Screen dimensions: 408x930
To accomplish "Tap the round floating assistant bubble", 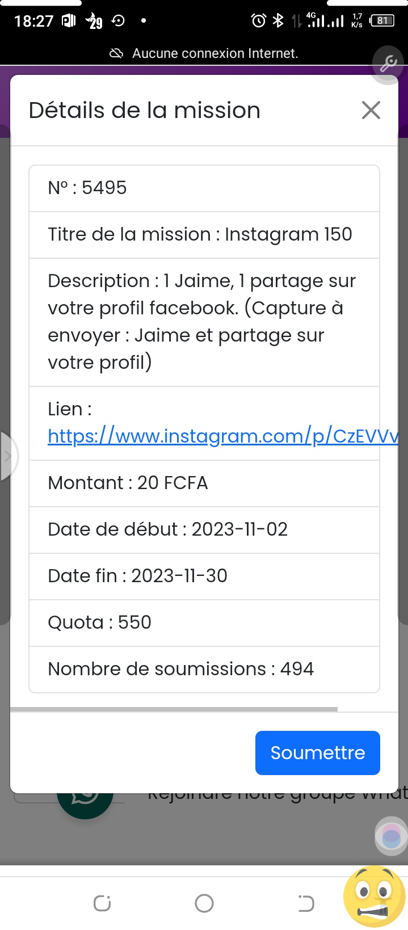I will click(x=391, y=836).
